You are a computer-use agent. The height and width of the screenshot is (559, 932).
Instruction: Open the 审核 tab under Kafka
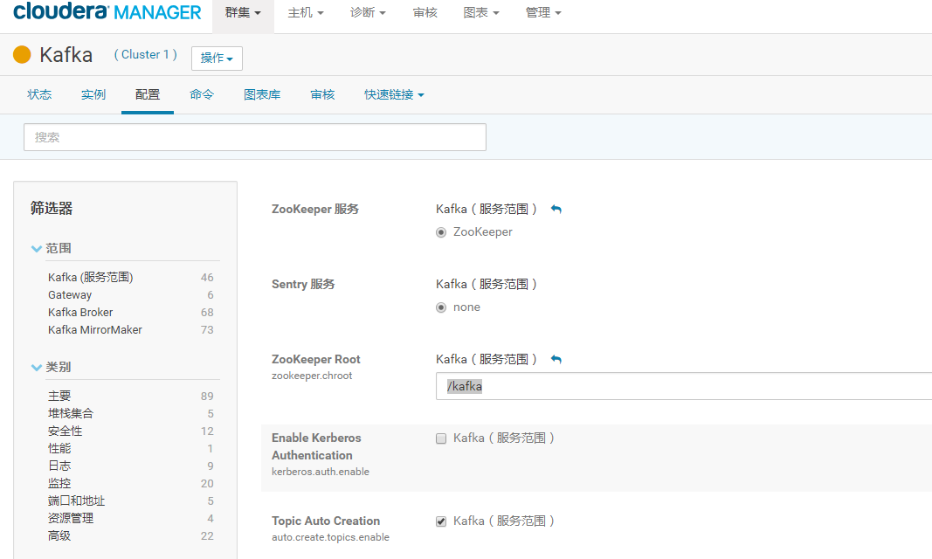[x=323, y=94]
